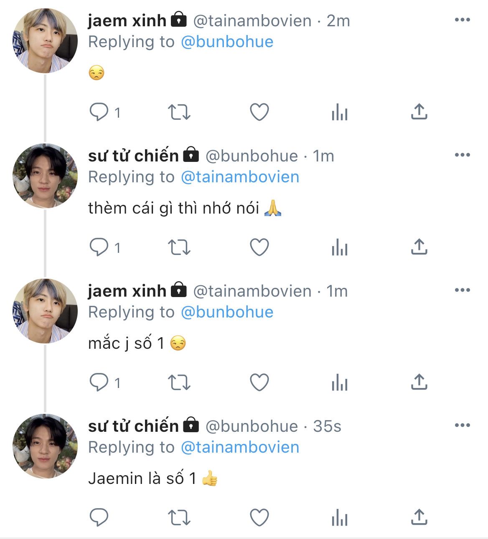Image resolution: width=488 pixels, height=539 pixels.
Task: Open more options on 'mắc j số 1' tweet
Action: (462, 290)
